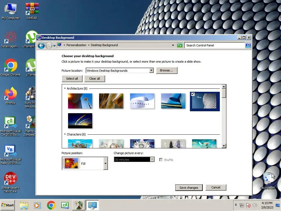Select the Firefox desktop shortcut
The height and width of the screenshot is (211, 281).
[10, 96]
